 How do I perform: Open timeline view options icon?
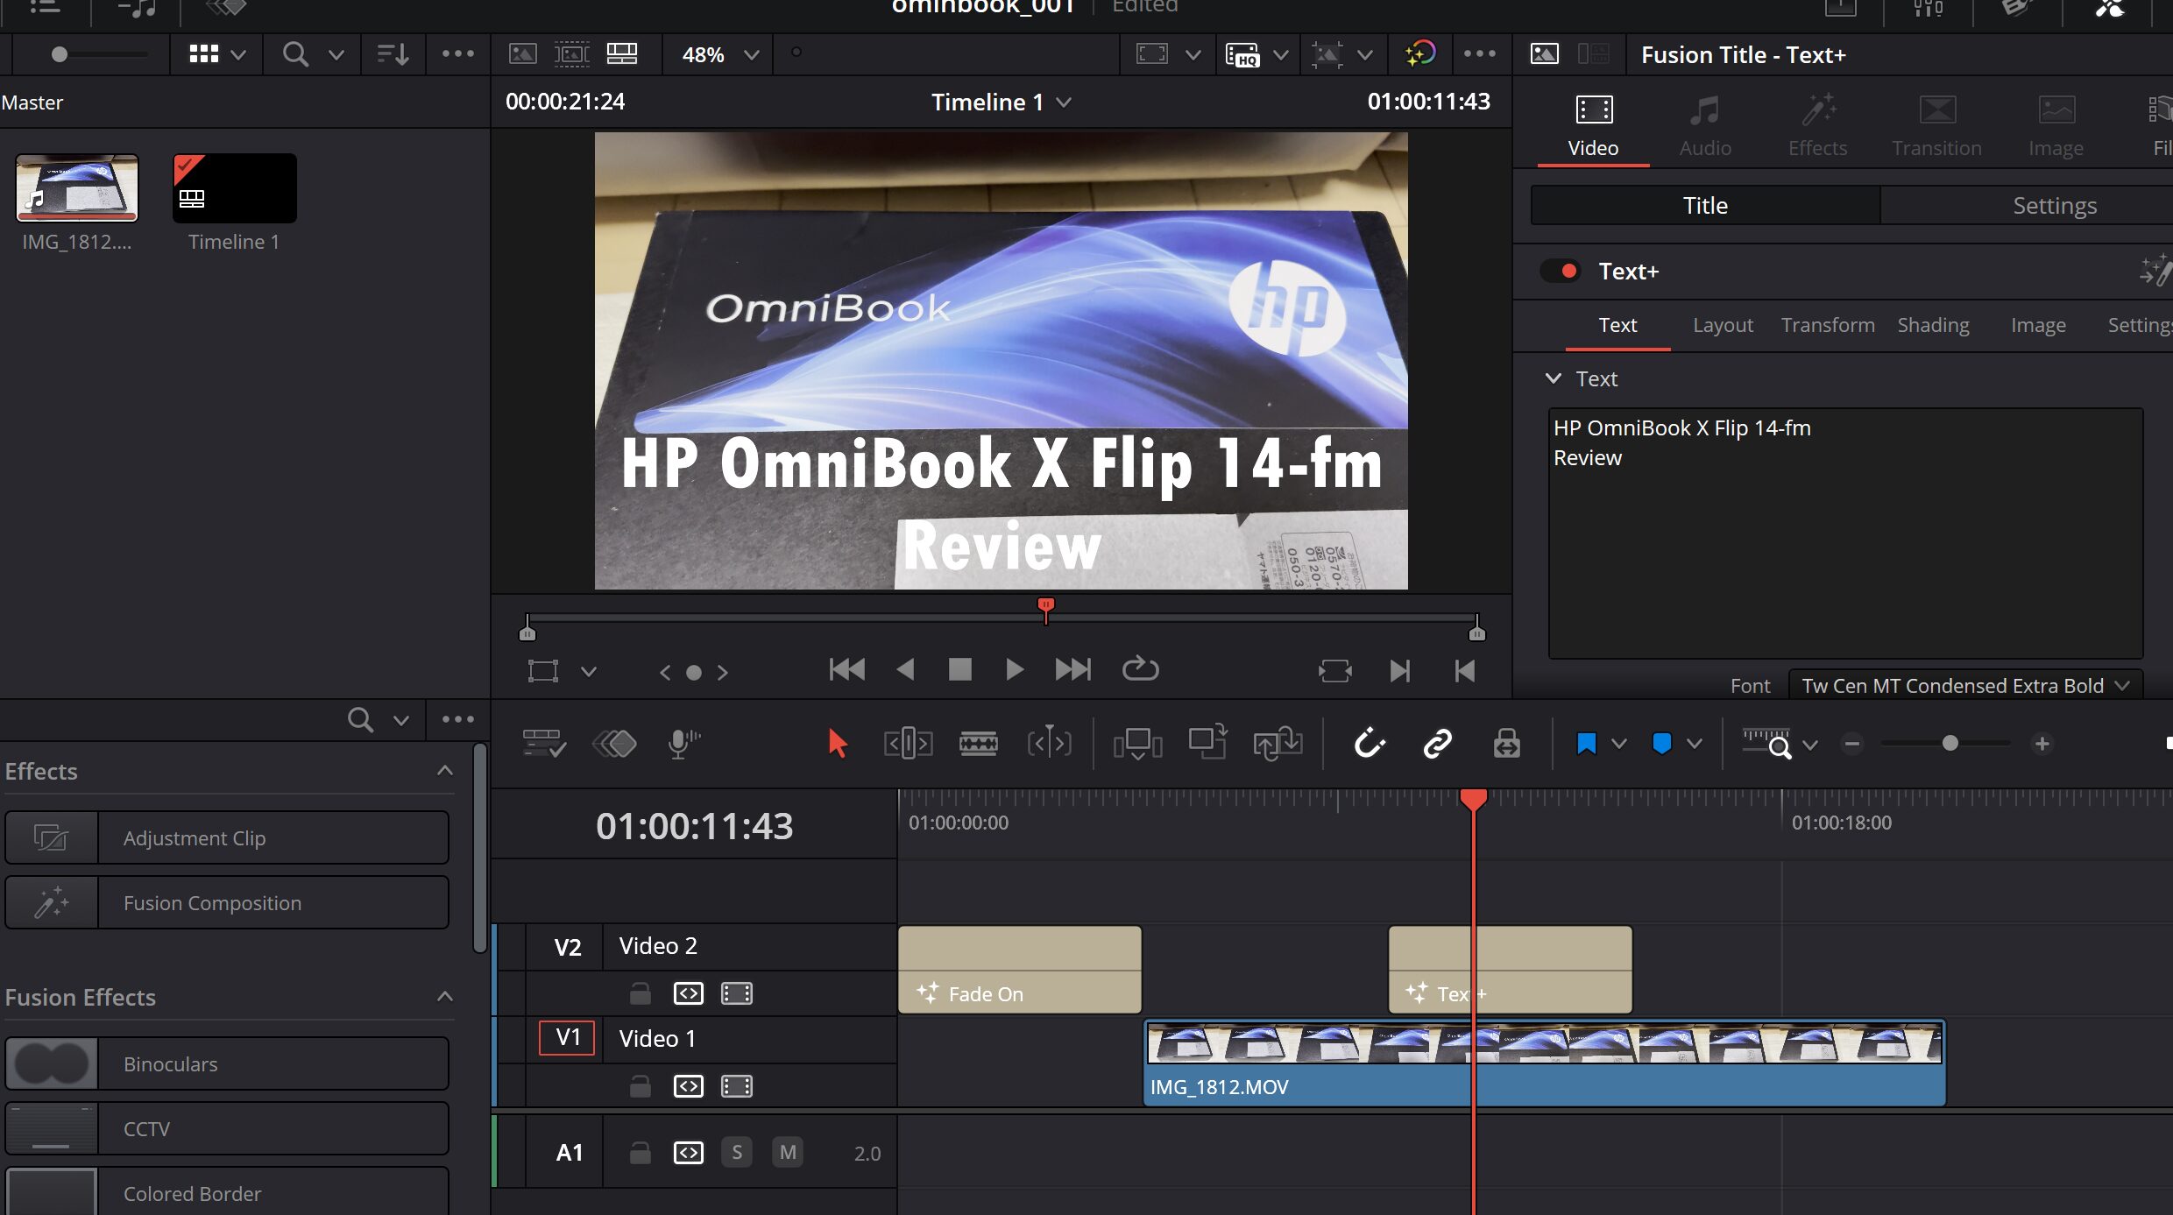tap(543, 744)
